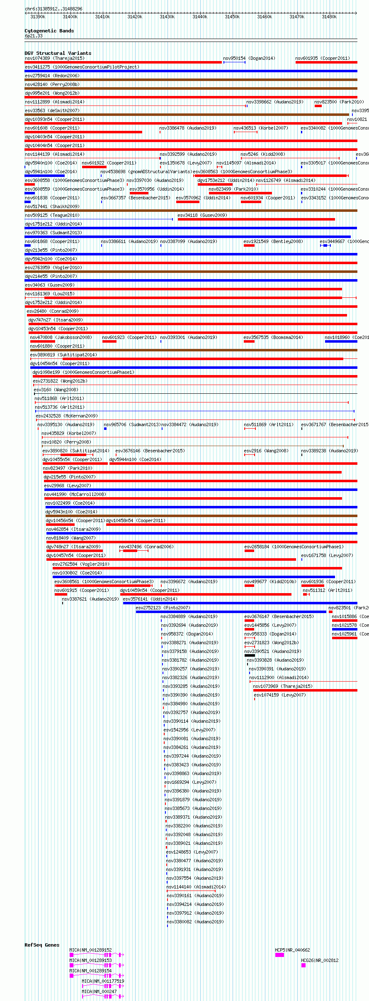The width and height of the screenshot is (369, 1001).
Task: Click esv1350678 (Levy2007) variant label
Action: point(186,163)
